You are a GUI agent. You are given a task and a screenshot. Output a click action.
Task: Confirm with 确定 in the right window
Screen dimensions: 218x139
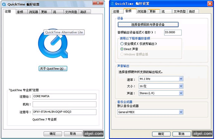pos(161,134)
